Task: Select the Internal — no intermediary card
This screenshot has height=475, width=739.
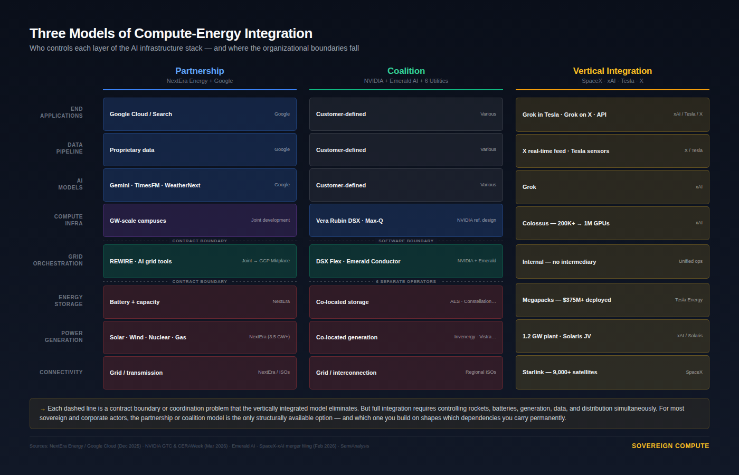Action: click(612, 262)
